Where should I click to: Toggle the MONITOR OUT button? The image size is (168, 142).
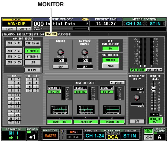(x=155, y=120)
